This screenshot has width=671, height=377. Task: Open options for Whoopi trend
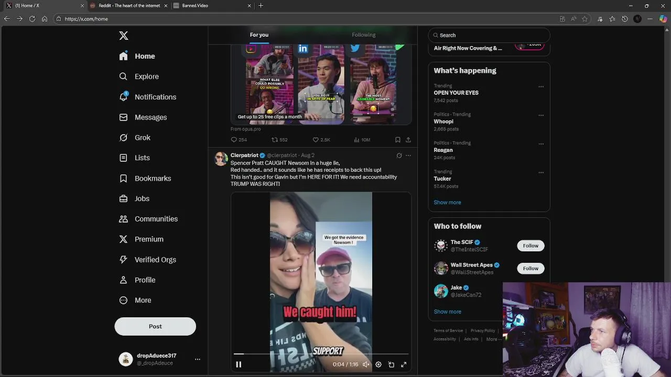[541, 115]
